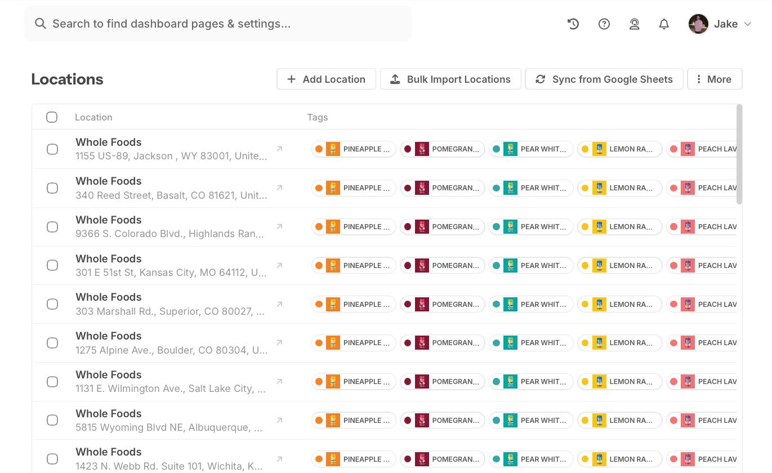772x473 pixels.
Task: Click the refresh icon on Sync from Google Sheets
Action: pyautogui.click(x=540, y=79)
